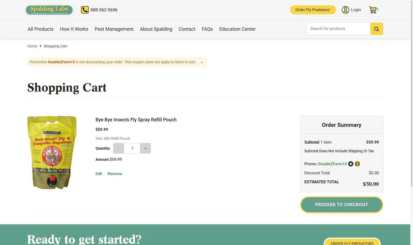Click the 'Shopping Cart' breadcrumb text
This screenshot has width=413, height=245.
point(56,46)
